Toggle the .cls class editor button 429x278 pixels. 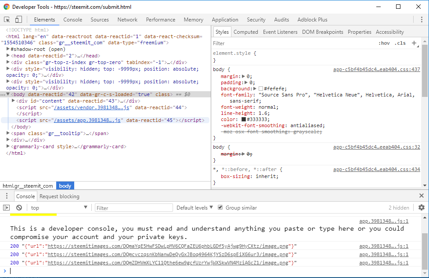400,43
